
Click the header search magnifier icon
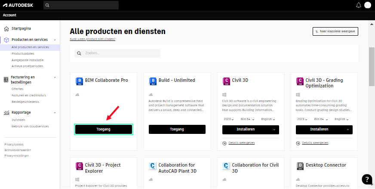[x=47, y=5]
